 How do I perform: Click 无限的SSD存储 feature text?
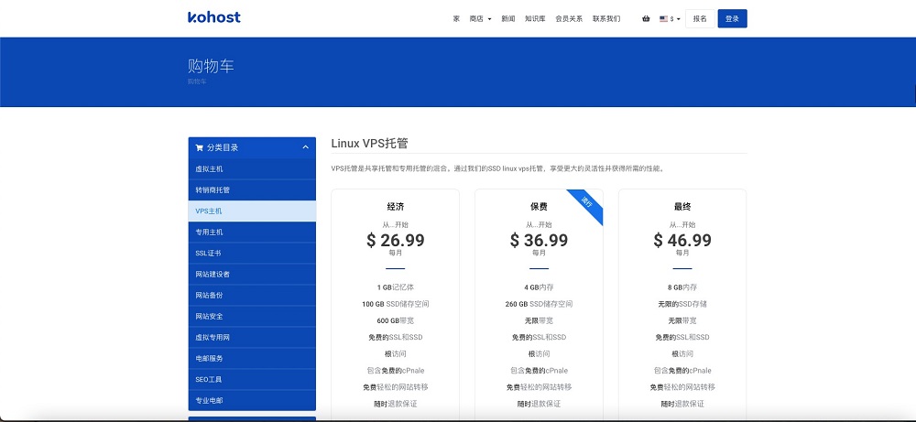682,304
